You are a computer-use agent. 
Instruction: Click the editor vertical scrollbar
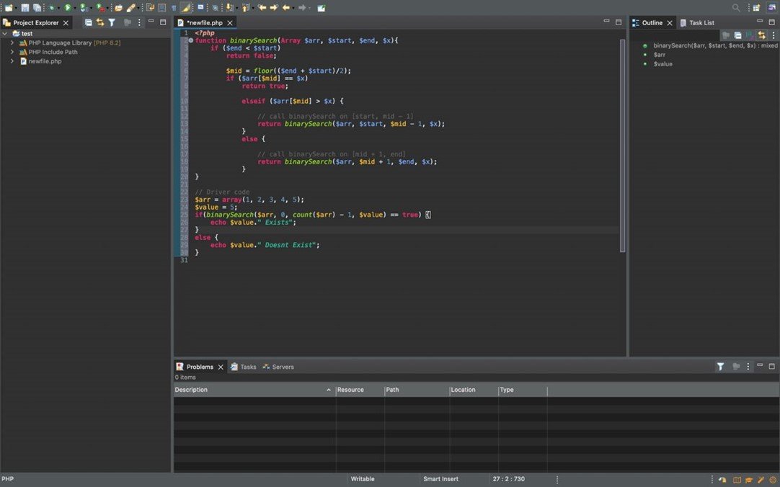622,146
